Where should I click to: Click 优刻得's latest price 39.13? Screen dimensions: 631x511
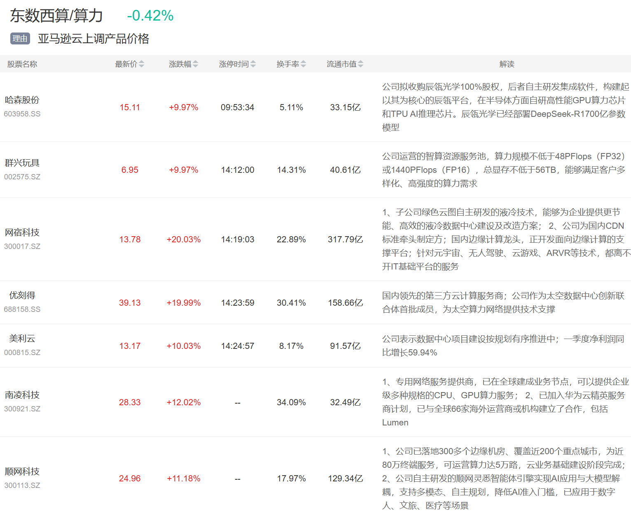pos(130,303)
